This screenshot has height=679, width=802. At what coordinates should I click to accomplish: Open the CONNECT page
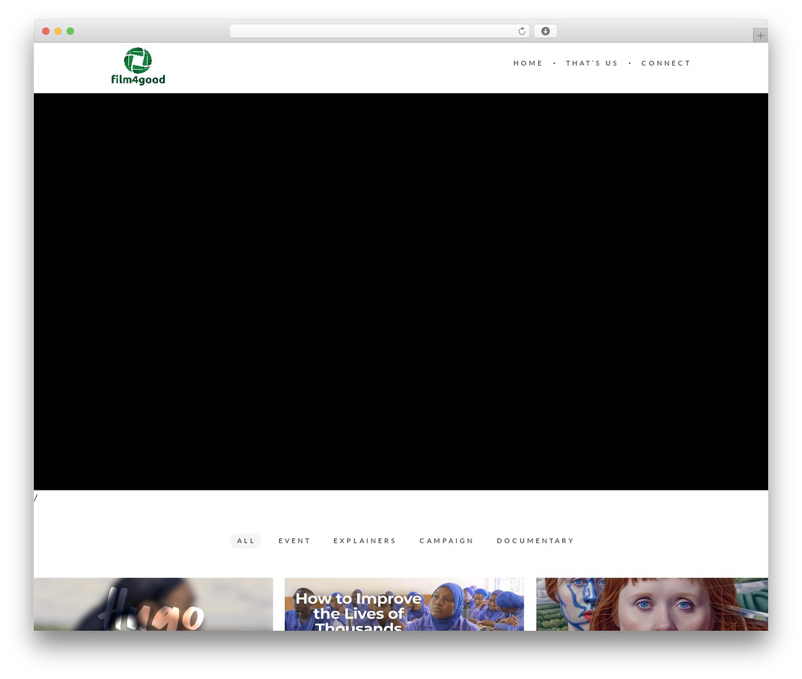(665, 63)
